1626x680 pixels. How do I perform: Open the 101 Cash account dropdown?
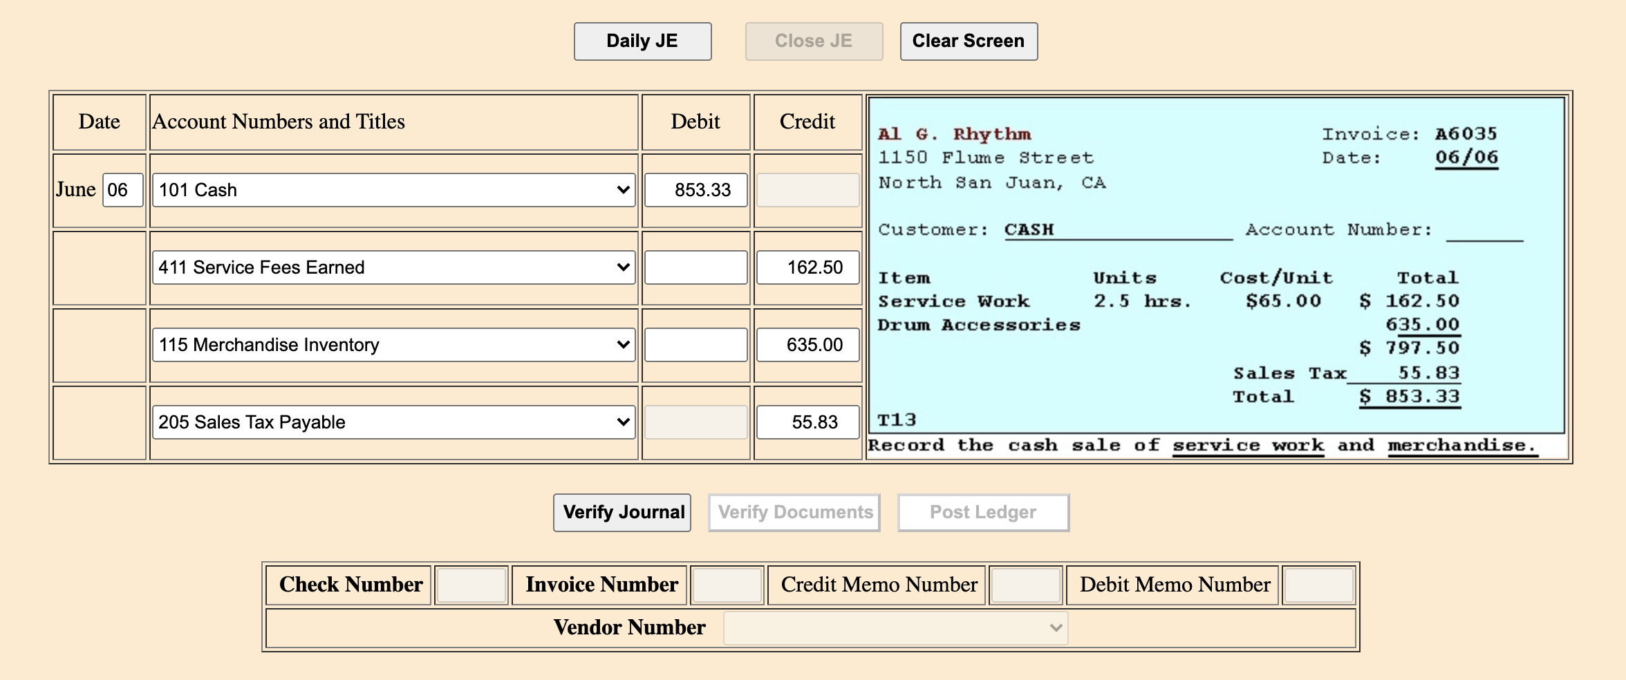394,190
